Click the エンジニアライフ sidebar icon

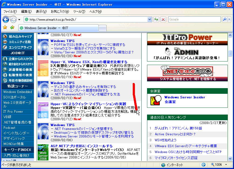(x=5, y=47)
